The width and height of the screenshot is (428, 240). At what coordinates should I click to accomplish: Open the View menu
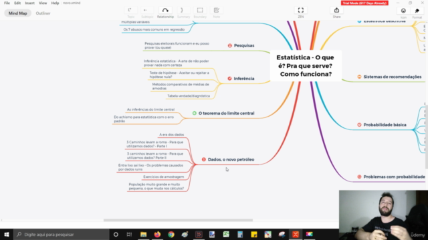[x=43, y=3]
